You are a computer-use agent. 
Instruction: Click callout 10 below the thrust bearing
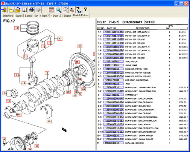point(49,121)
